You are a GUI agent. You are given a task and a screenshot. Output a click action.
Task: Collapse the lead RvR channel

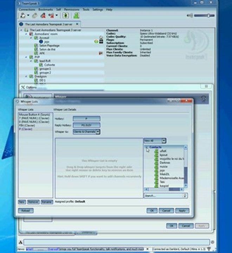31,61
